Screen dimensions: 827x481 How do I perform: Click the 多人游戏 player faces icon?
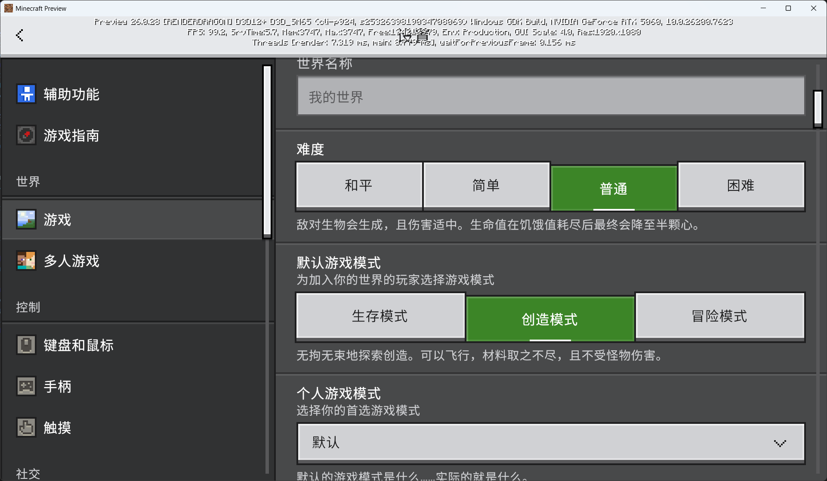point(26,260)
